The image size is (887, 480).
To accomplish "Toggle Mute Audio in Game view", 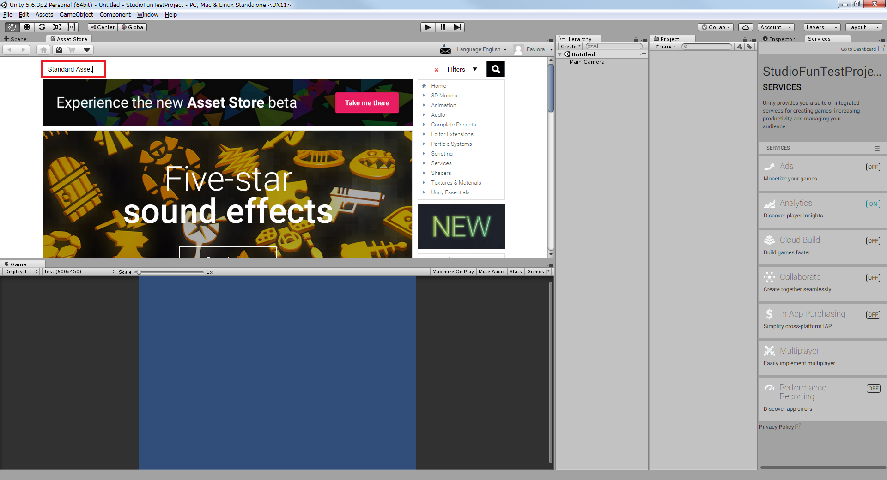I will (x=492, y=272).
